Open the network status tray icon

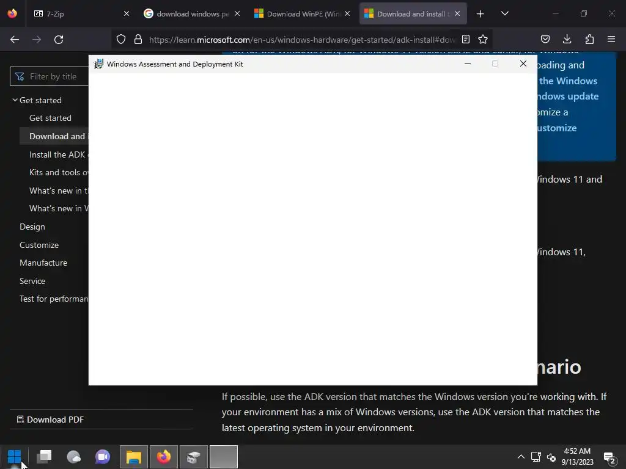tap(536, 457)
